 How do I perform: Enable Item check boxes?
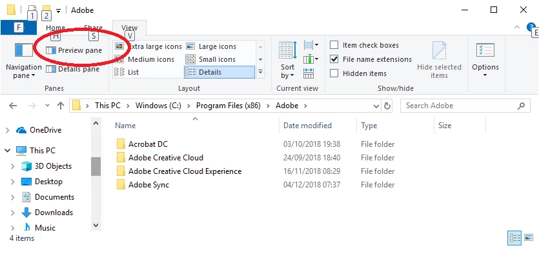pyautogui.click(x=334, y=45)
